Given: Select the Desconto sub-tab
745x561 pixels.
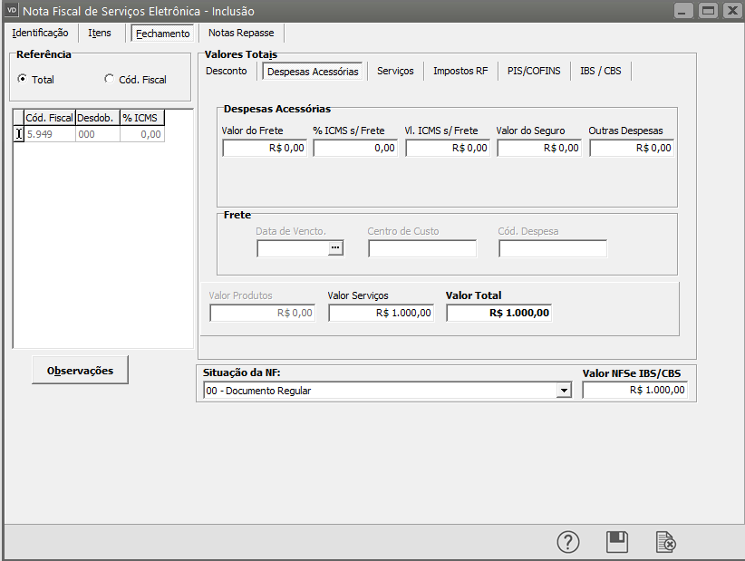Looking at the screenshot, I should point(226,71).
